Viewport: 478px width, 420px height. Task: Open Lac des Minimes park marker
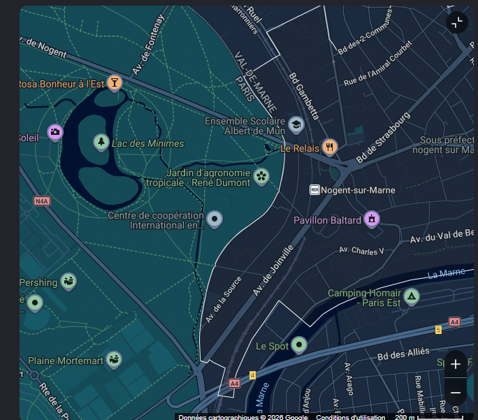click(x=101, y=143)
